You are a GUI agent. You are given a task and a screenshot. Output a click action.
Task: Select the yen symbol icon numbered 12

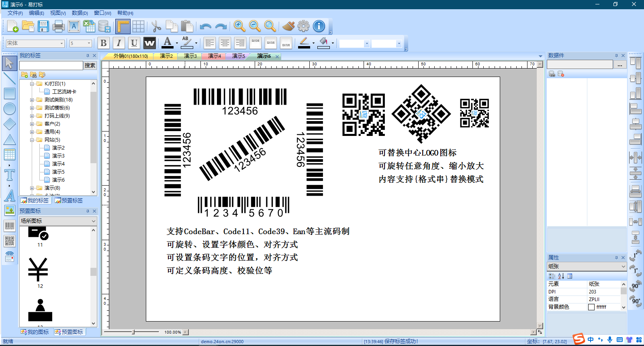[38, 269]
